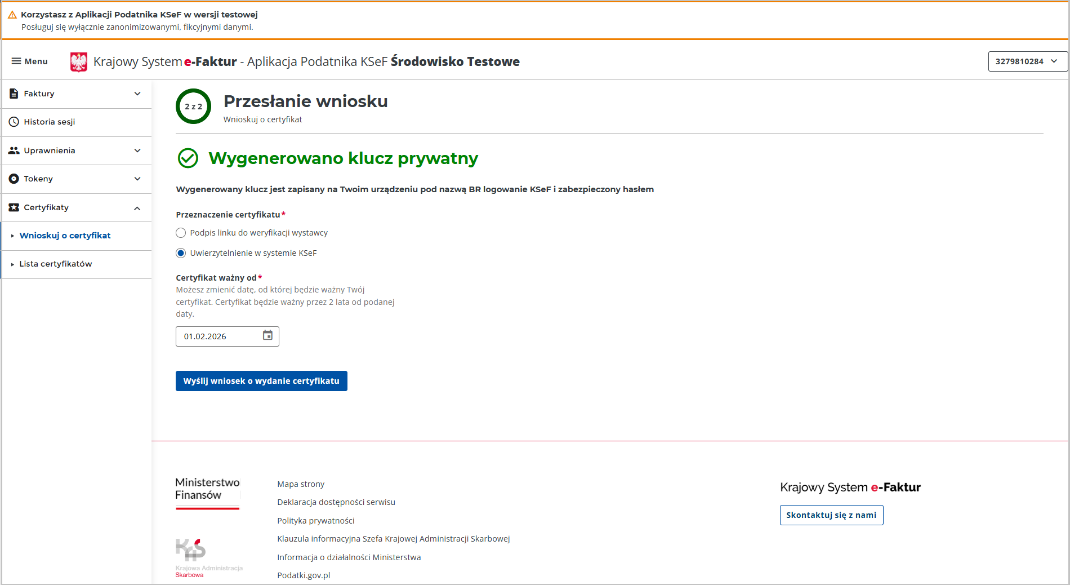1070x585 pixels.
Task: Expand the Uprawnienia section chevron
Action: pyautogui.click(x=137, y=150)
